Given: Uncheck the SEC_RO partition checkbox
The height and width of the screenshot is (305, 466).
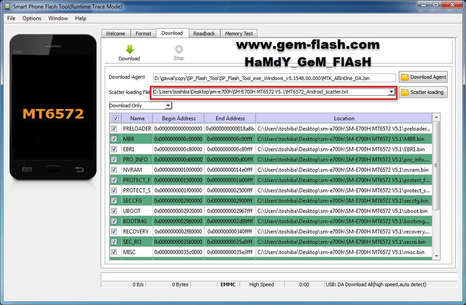Looking at the screenshot, I should [x=114, y=242].
